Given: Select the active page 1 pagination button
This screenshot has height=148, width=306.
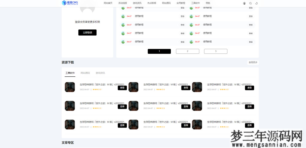Looking at the screenshot, I should pyautogui.click(x=159, y=51).
